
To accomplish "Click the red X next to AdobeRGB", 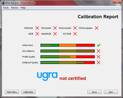I will tap(55, 34).
